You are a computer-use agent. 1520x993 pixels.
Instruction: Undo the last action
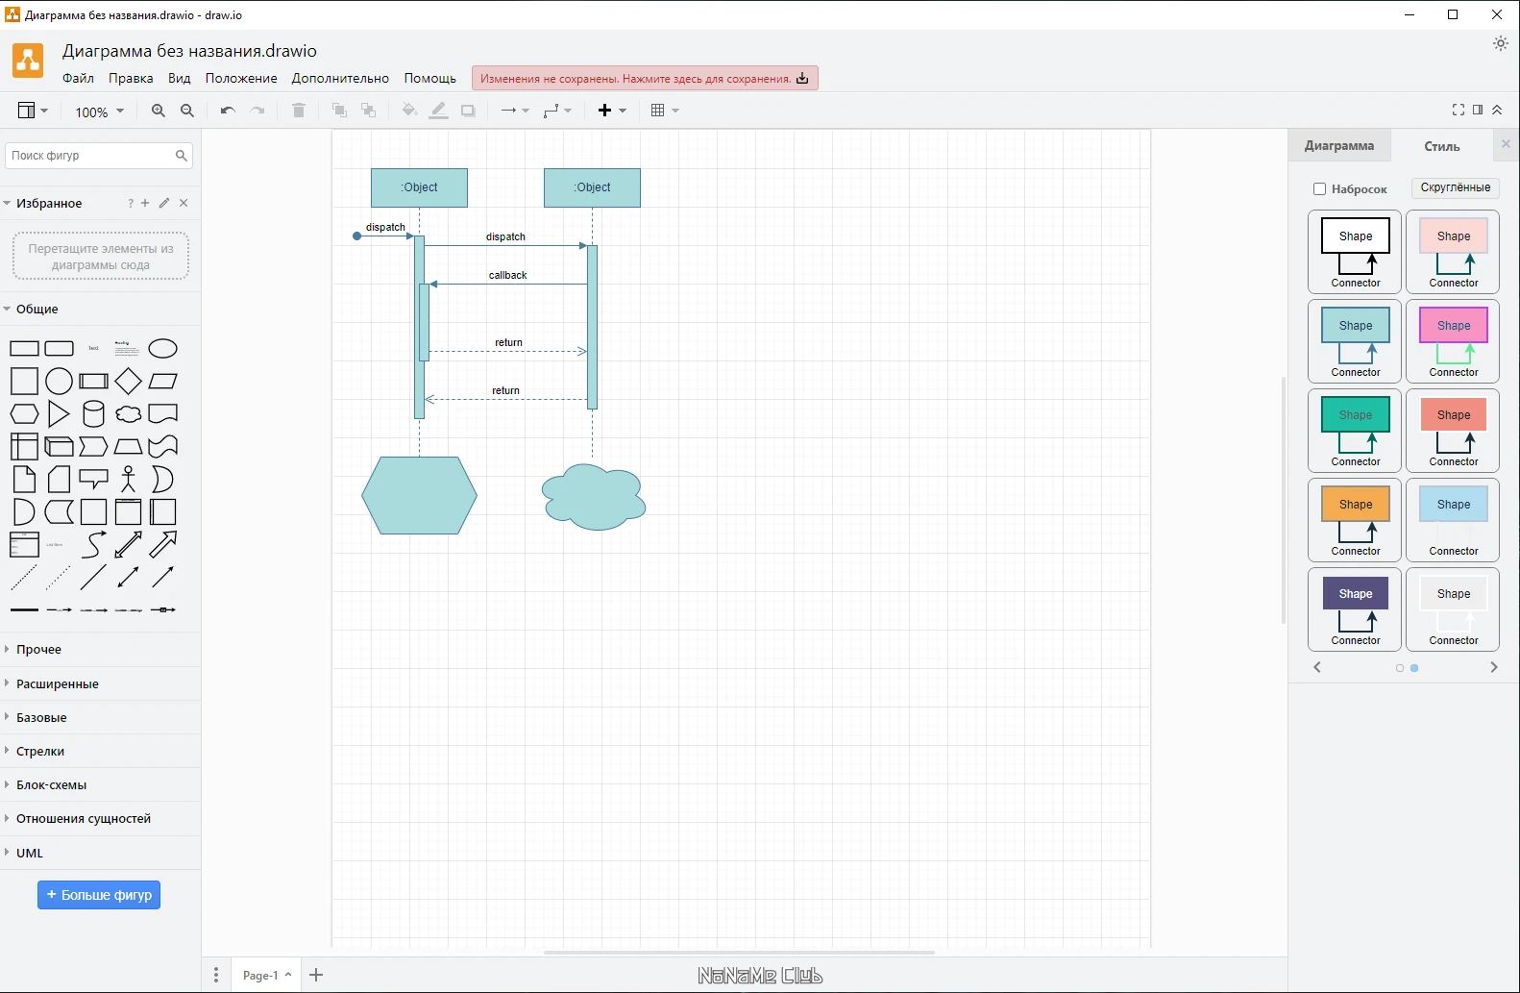(228, 111)
